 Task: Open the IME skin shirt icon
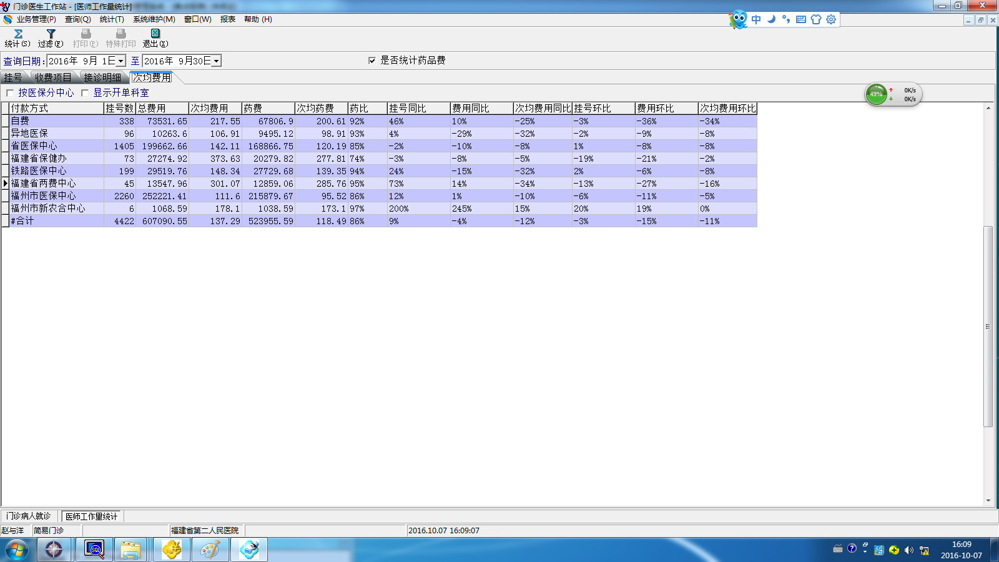click(816, 19)
